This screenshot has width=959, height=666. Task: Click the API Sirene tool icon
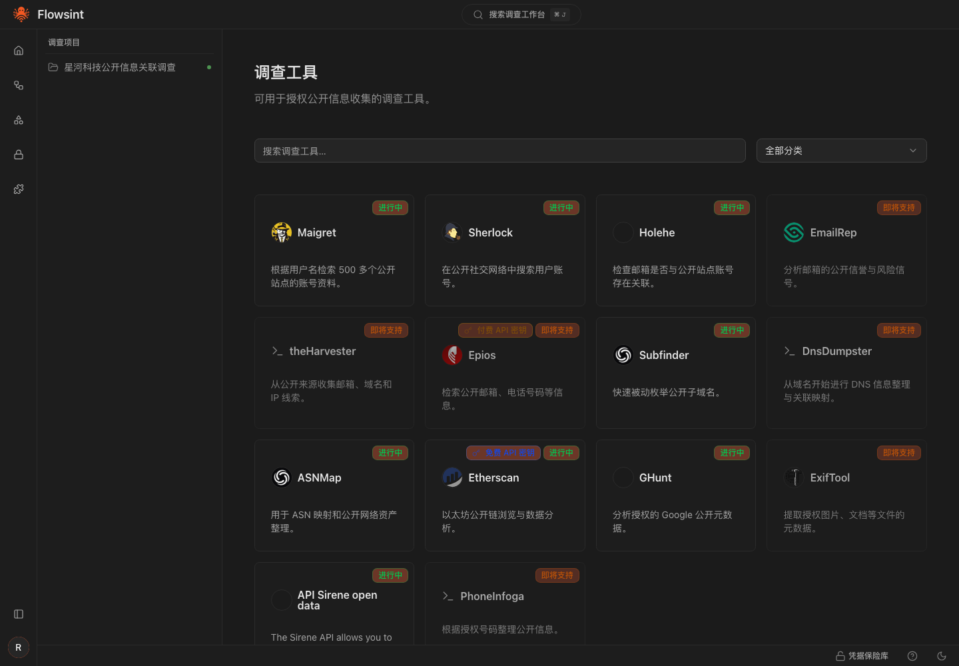(x=282, y=600)
